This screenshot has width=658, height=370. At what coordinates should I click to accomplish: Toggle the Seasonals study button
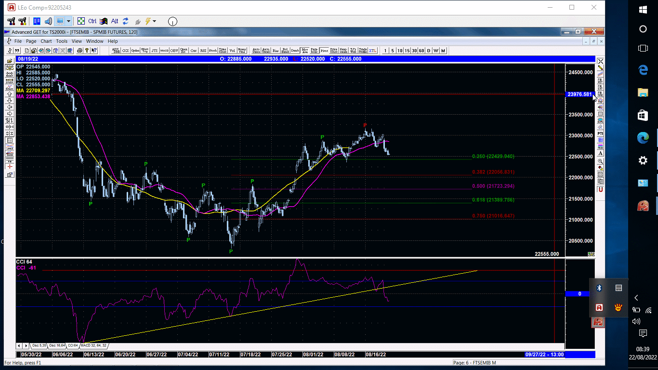pyautogui.click(x=343, y=50)
